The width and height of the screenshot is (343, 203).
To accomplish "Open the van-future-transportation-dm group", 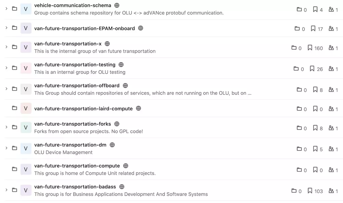I will 70,145.
